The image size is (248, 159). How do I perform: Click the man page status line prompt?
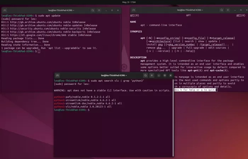coord(195,90)
